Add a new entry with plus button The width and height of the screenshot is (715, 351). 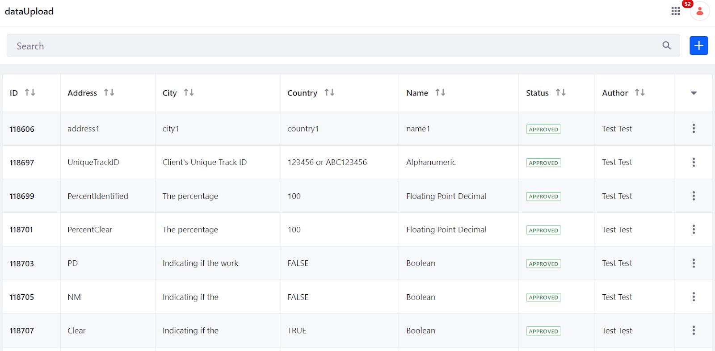pos(698,46)
